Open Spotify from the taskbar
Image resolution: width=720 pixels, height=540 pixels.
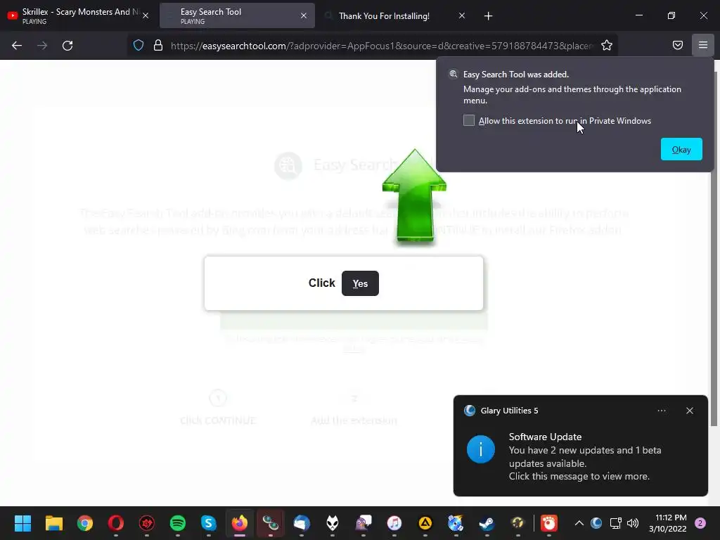point(178,523)
